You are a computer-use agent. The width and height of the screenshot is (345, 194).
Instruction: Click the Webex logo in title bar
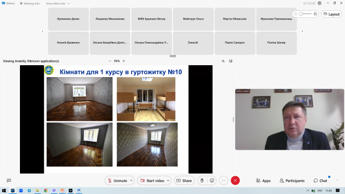(8, 3)
